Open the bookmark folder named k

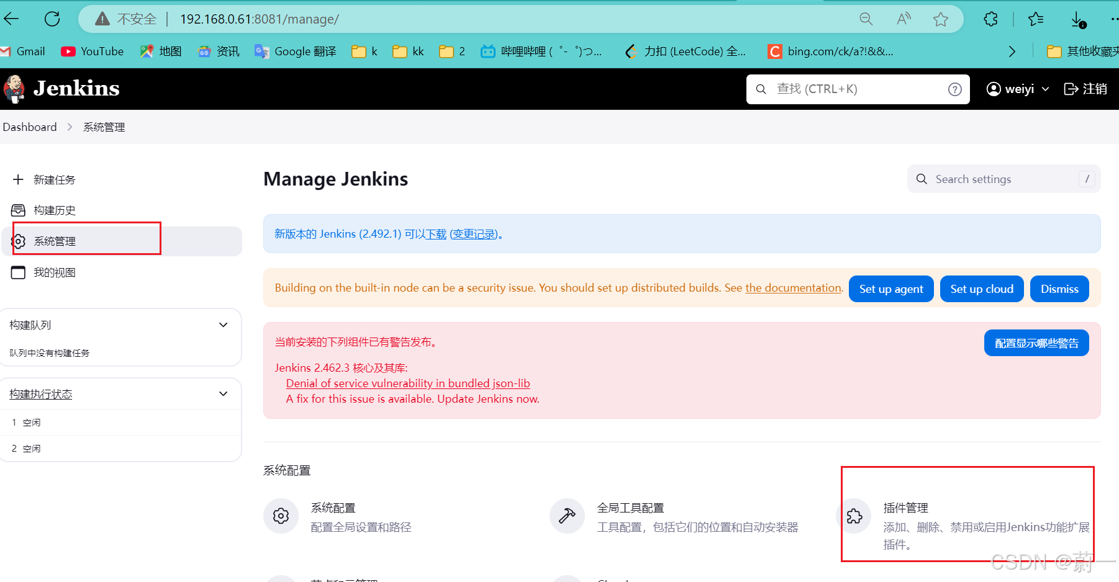365,51
